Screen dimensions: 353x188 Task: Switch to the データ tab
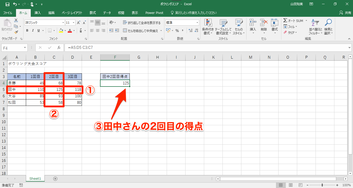point(107,13)
